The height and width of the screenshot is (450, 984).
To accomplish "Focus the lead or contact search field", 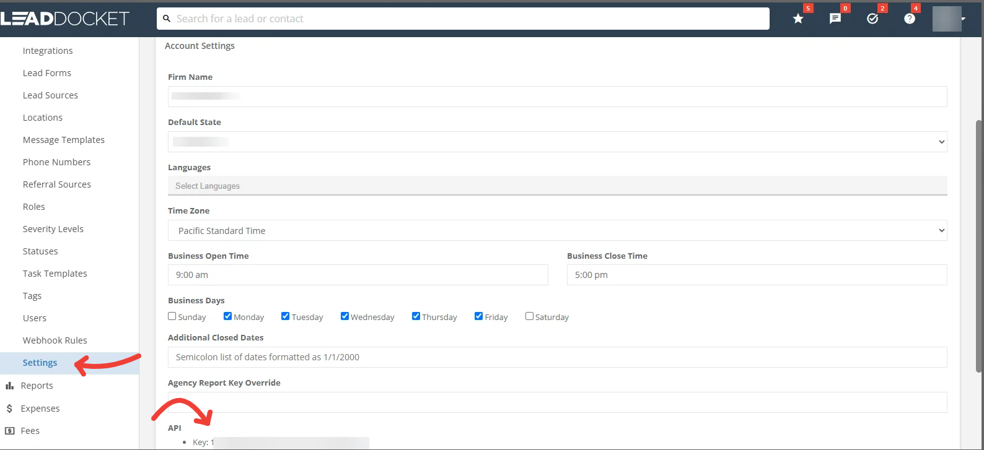I will (x=463, y=19).
